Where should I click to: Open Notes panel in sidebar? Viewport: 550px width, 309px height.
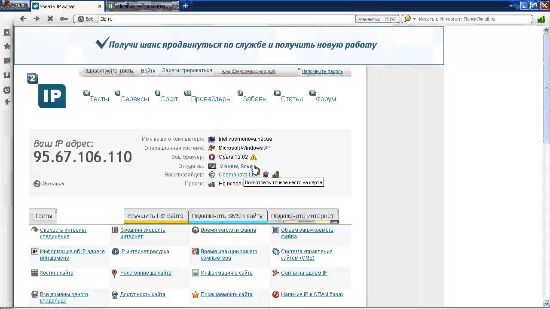pos(7,61)
